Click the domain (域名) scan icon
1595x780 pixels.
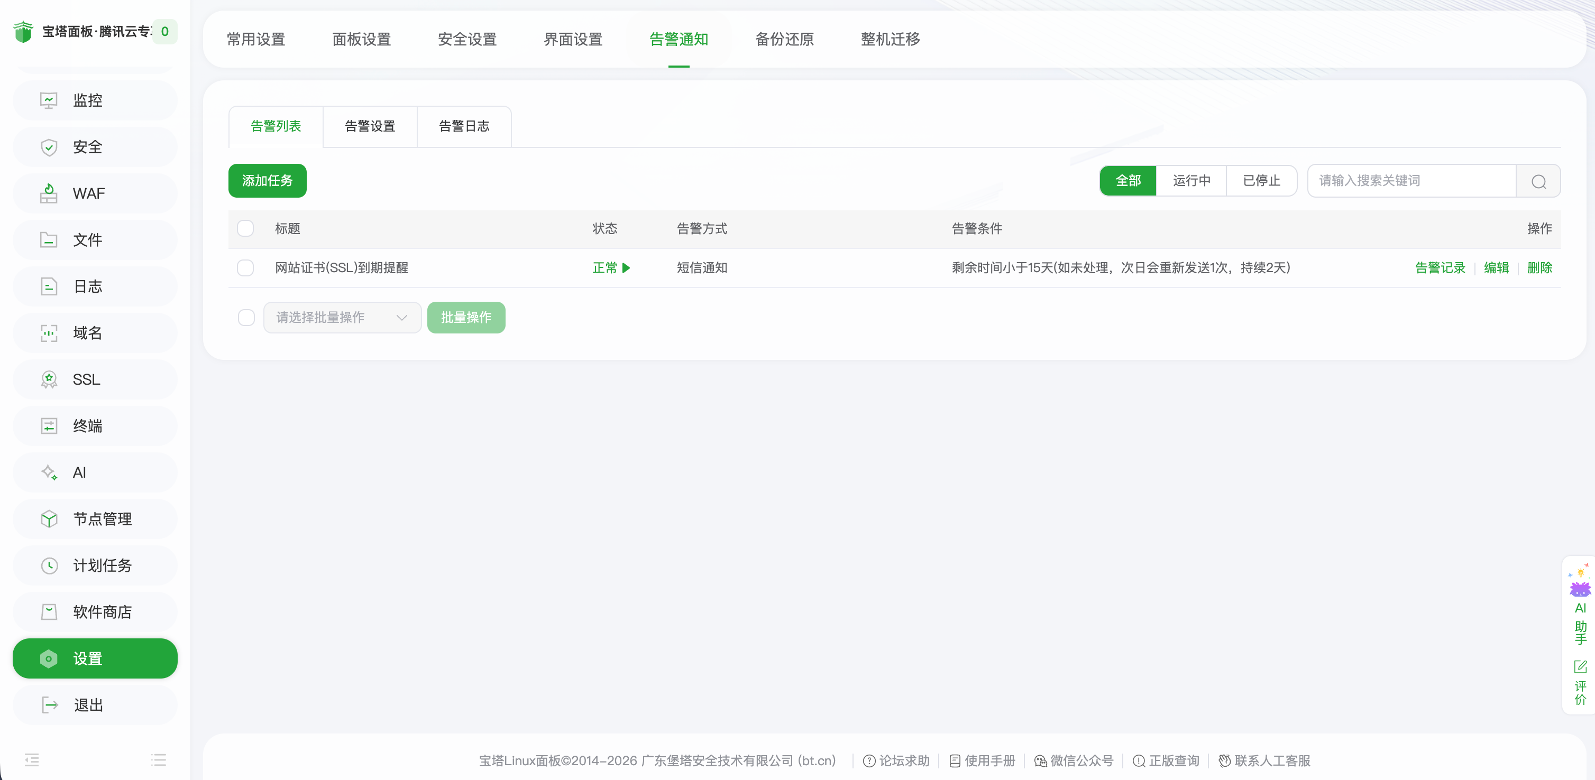[x=49, y=333]
